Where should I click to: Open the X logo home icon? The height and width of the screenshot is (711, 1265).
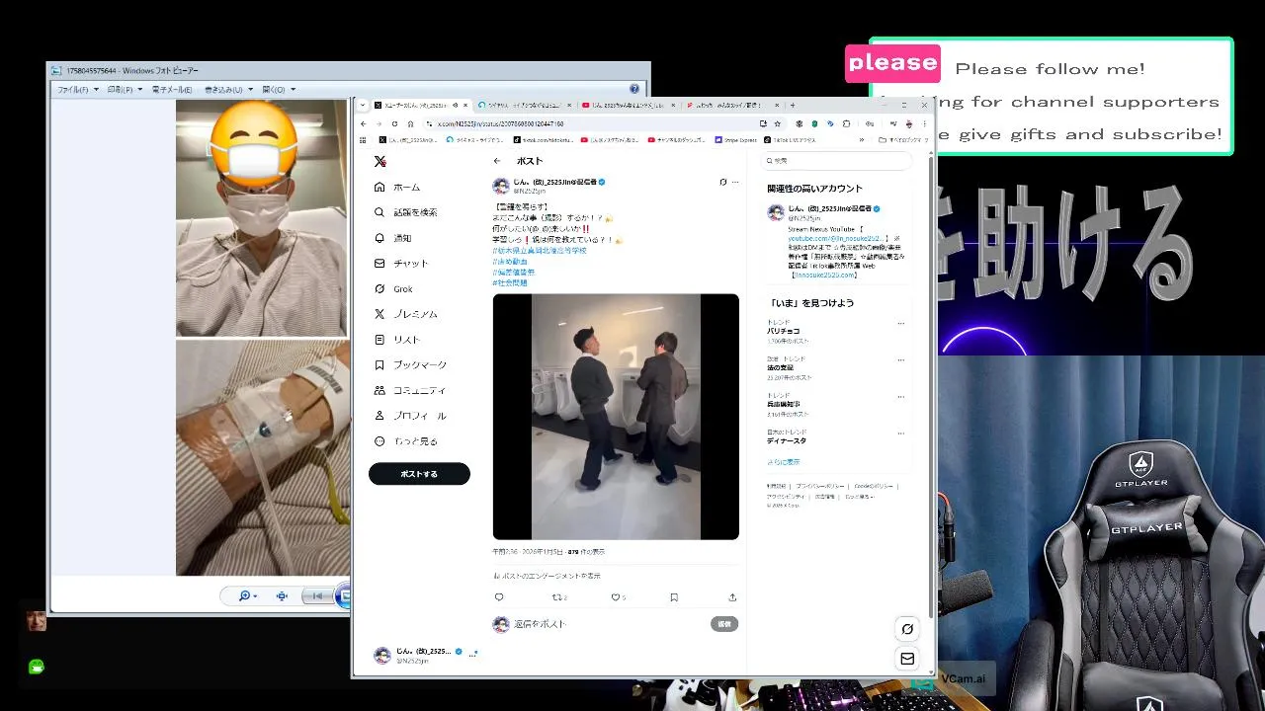[x=379, y=161]
